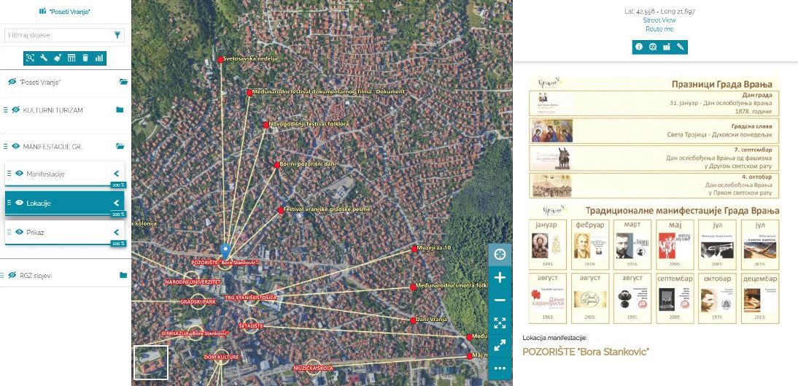The width and height of the screenshot is (798, 386).
Task: Expand the RGZ slojevi folder
Action: click(123, 275)
